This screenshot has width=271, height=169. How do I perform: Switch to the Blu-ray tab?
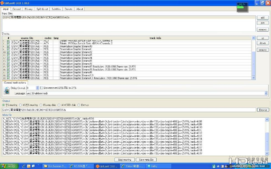coord(29,9)
